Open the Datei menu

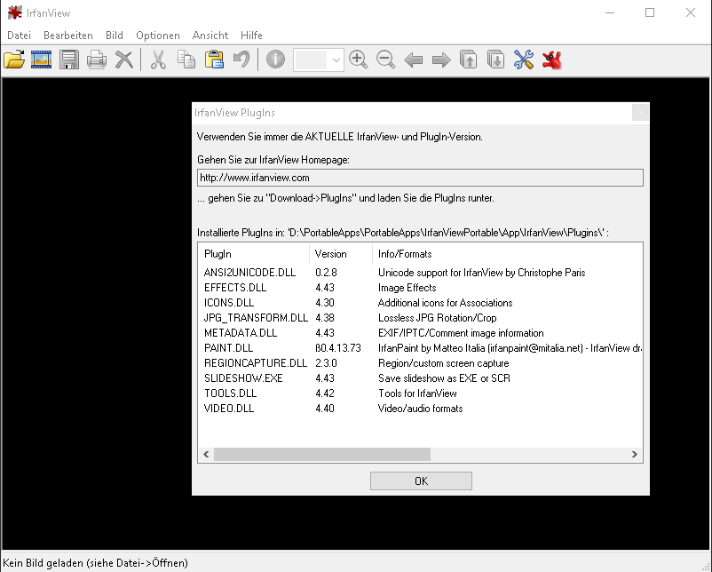click(19, 36)
